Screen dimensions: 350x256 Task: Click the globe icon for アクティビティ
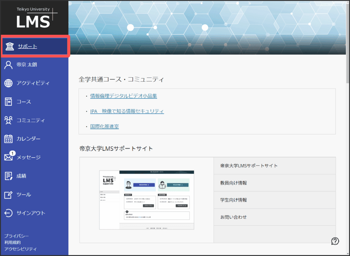tap(9, 83)
